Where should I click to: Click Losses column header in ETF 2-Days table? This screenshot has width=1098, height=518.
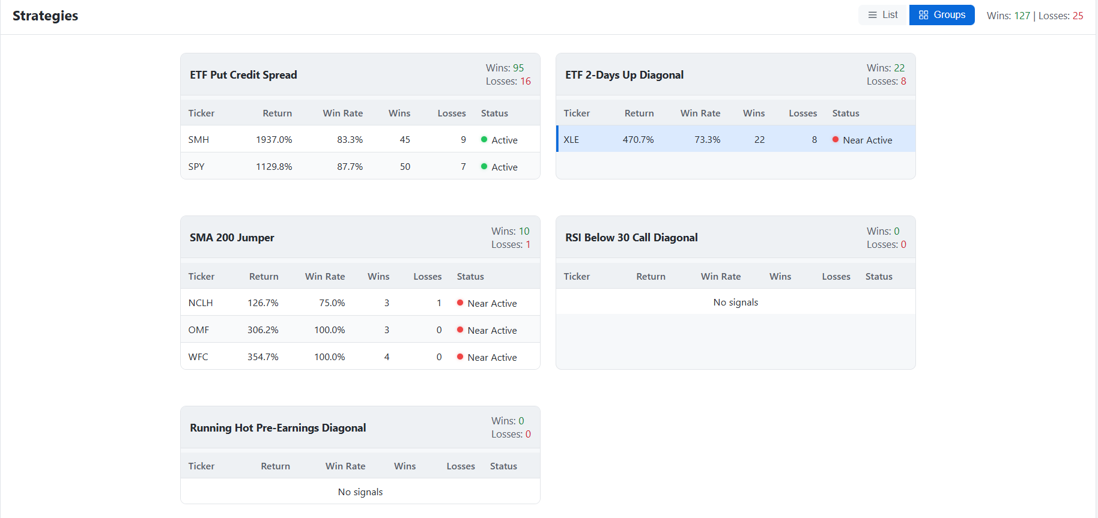[803, 113]
